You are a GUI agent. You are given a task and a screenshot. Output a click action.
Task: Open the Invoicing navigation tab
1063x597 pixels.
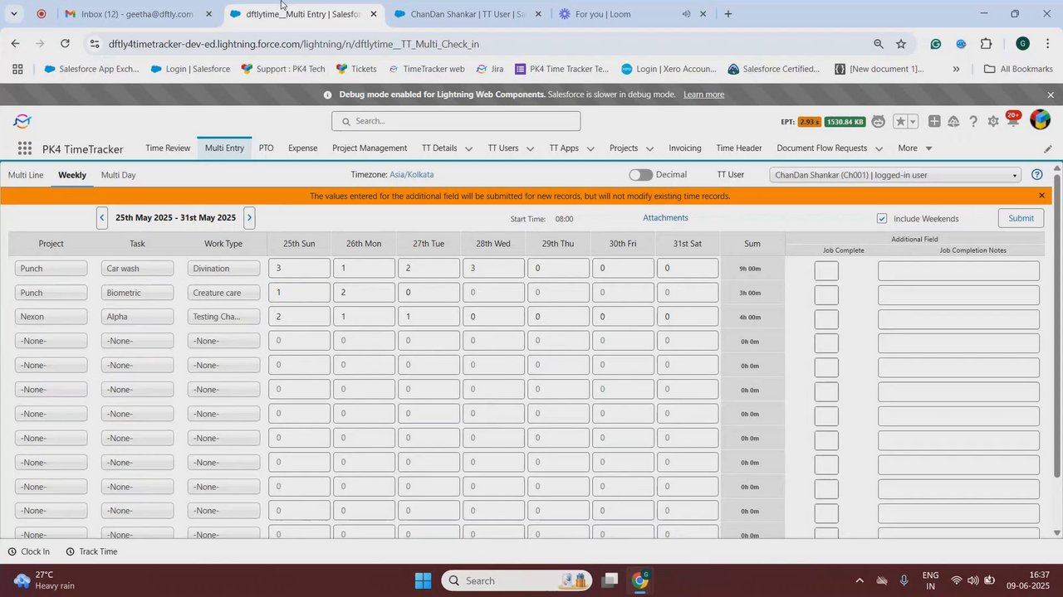pos(685,148)
